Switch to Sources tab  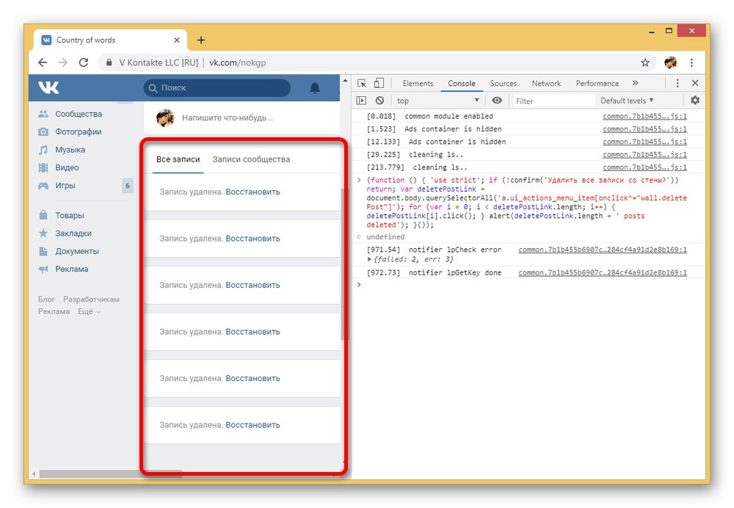pos(504,84)
